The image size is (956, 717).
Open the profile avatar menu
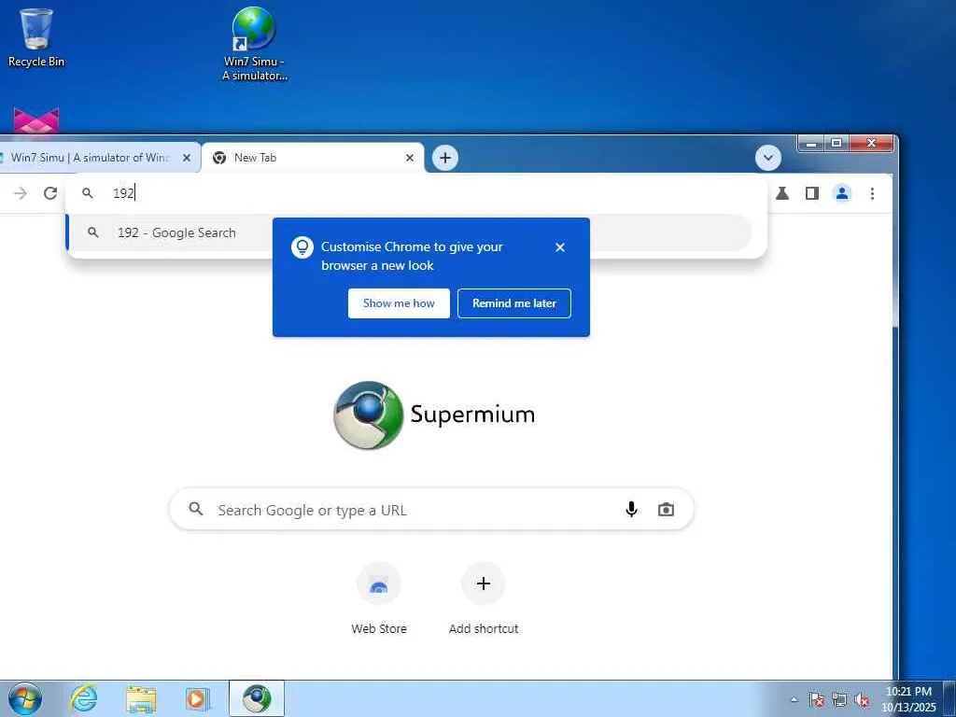[x=842, y=193]
